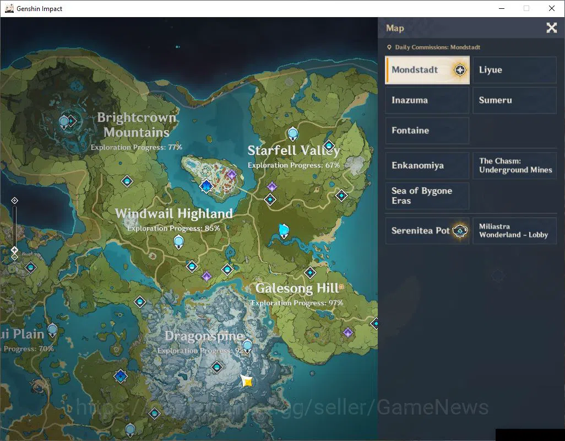Click the Galesong Hill region label

click(297, 288)
